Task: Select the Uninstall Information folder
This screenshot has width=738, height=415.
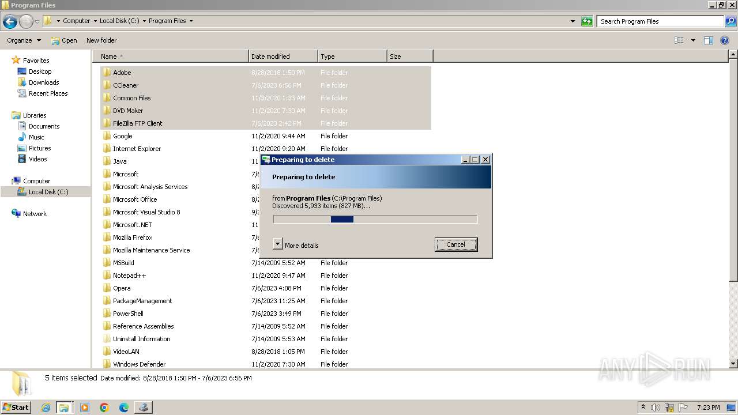Action: (x=141, y=339)
